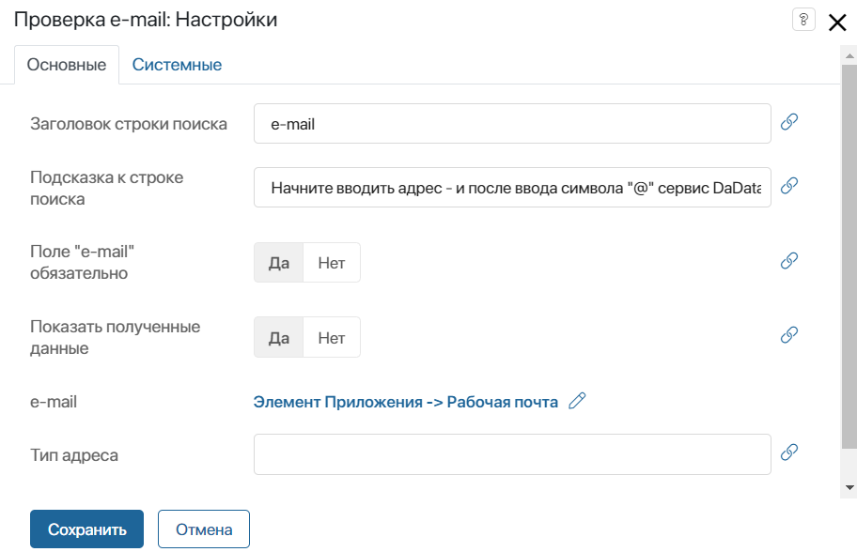This screenshot has width=857, height=552.
Task: Set Поле e-mail обязательно to Нет
Action: point(331,263)
